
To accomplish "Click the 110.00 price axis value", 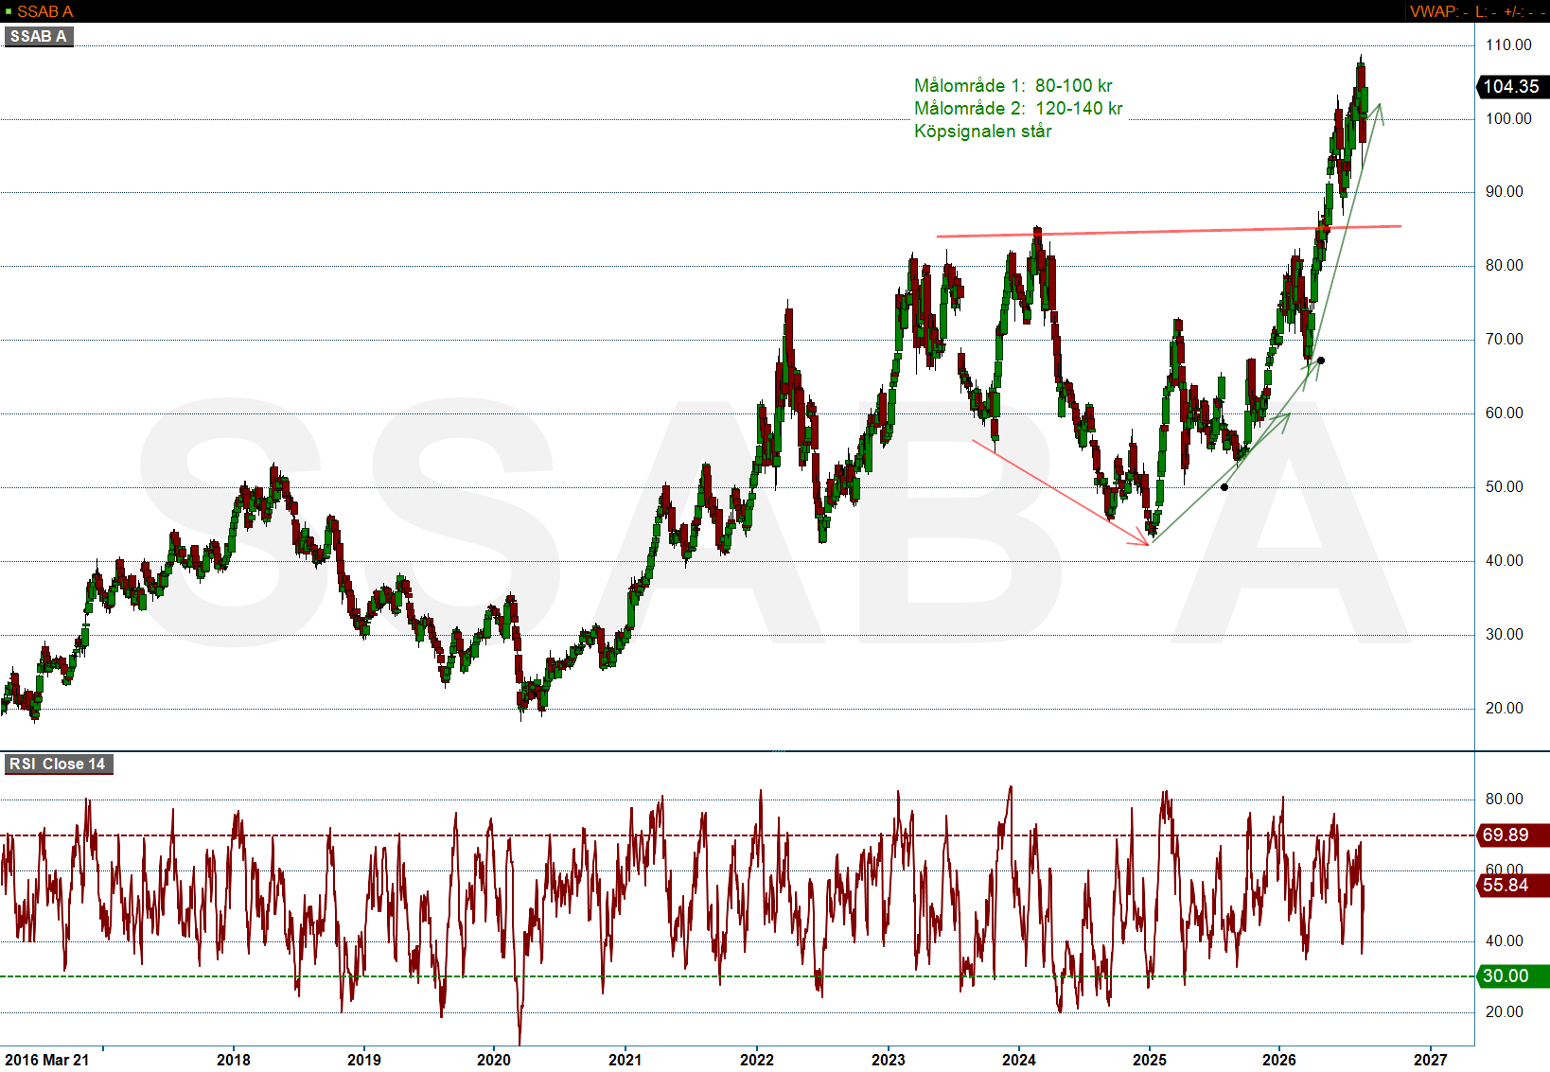I will click(x=1508, y=44).
